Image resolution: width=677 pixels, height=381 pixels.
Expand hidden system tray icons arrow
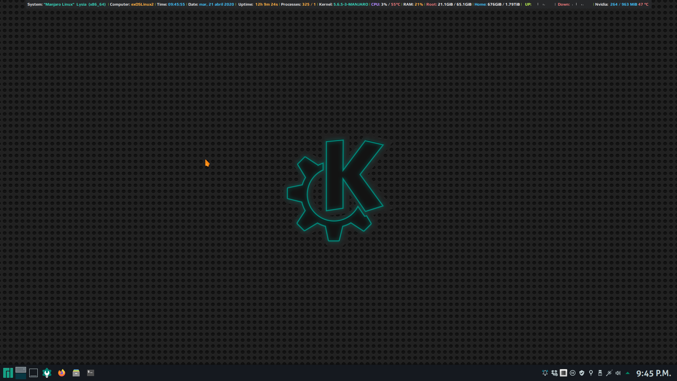tap(628, 373)
